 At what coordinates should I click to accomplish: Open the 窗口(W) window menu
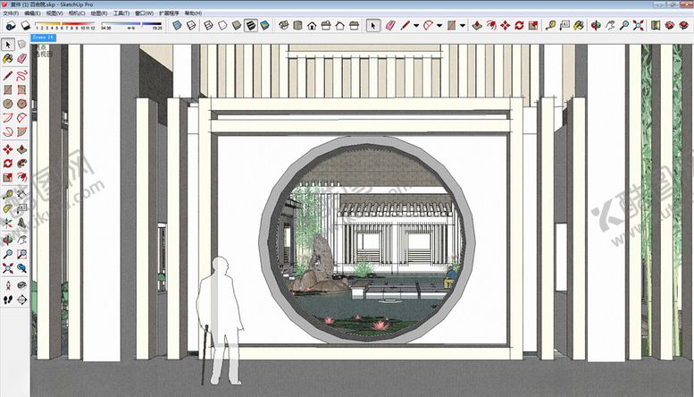coord(143,14)
